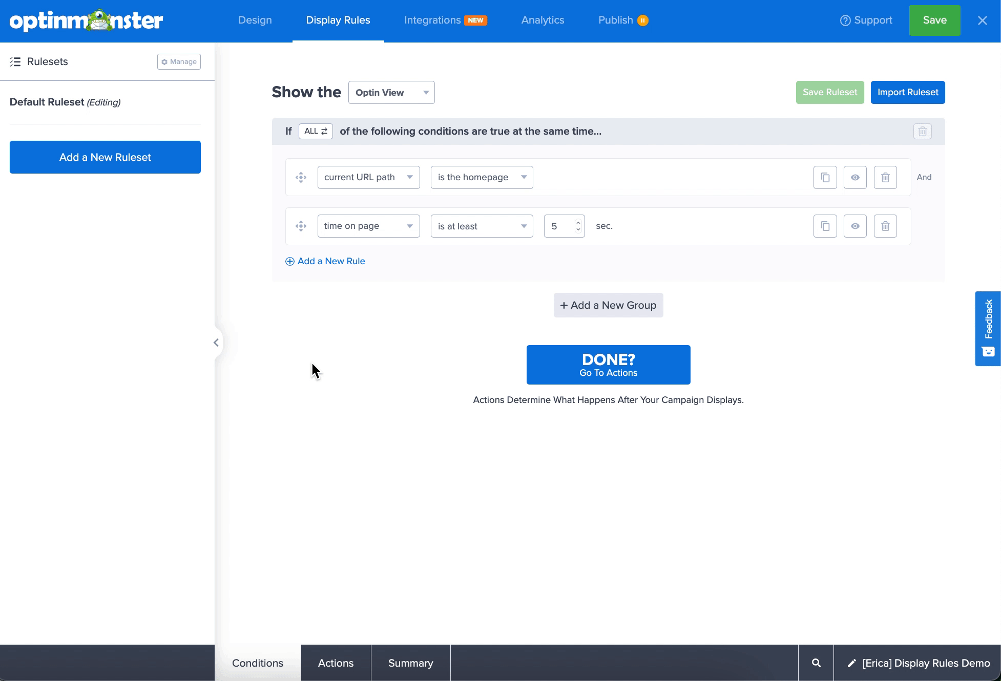Preview the time on page rule

855,226
